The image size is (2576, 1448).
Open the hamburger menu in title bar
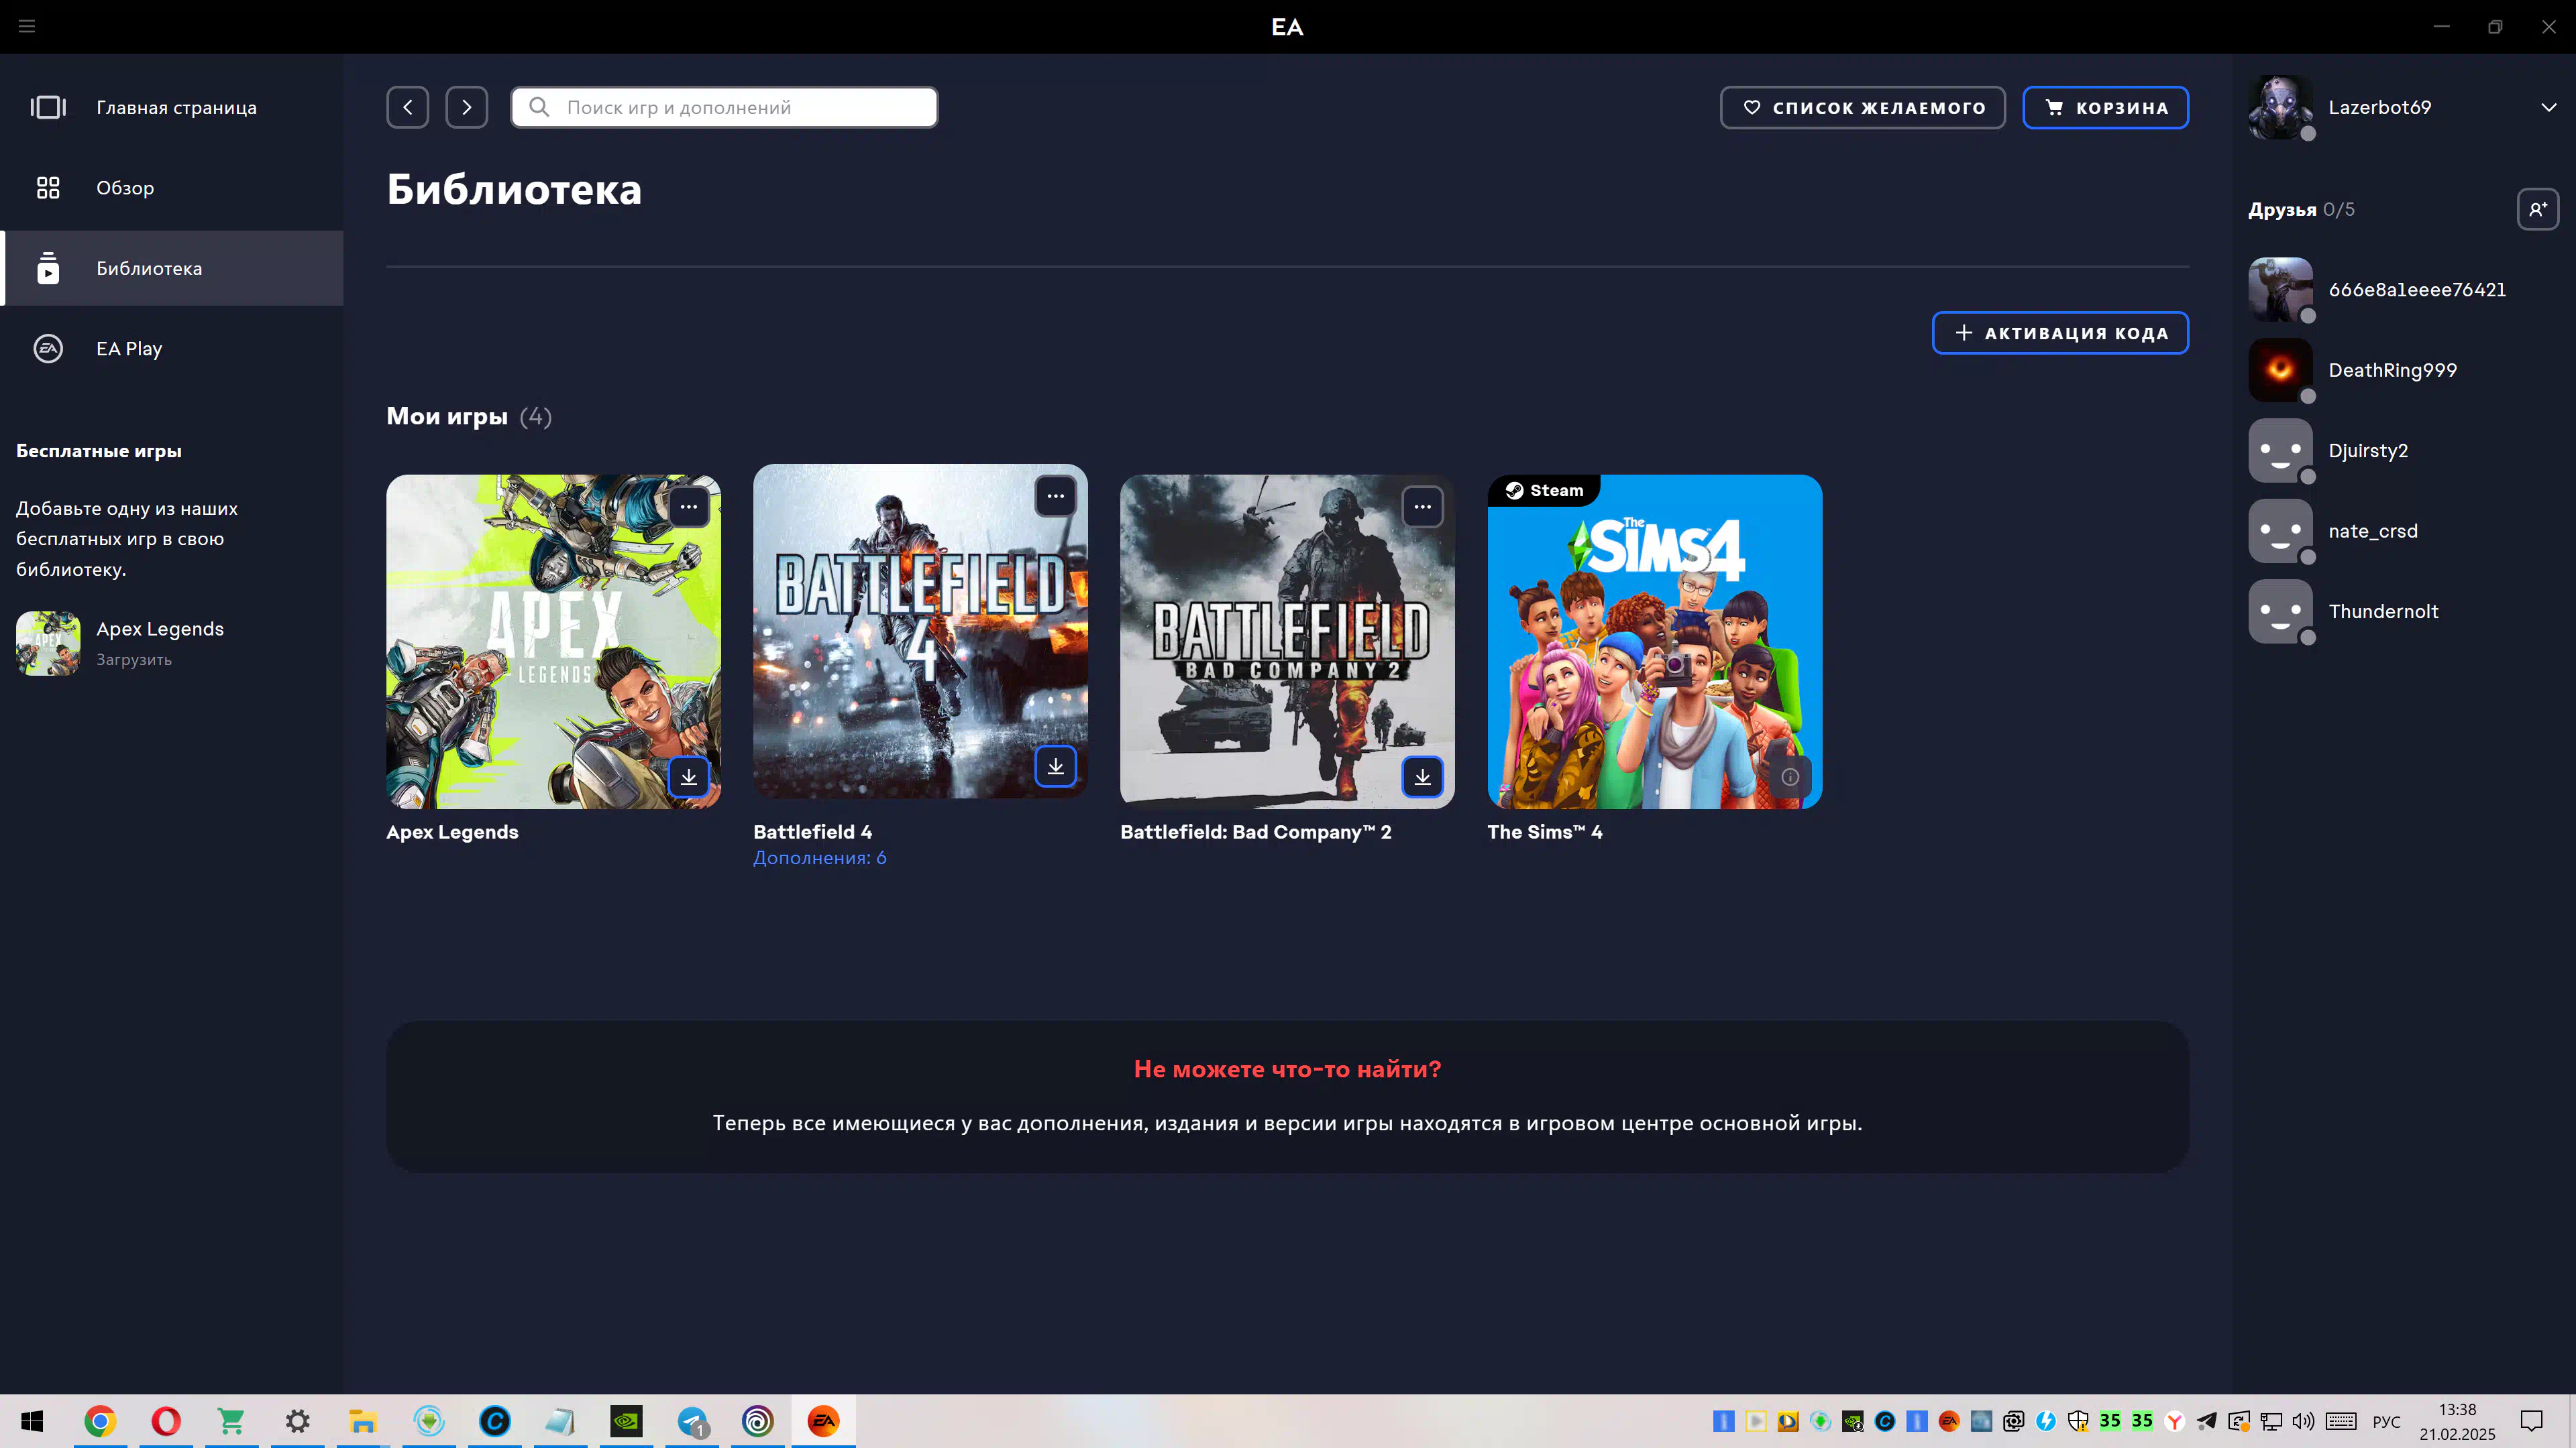[27, 26]
